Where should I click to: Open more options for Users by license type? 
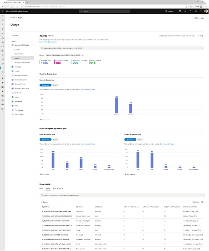(202, 80)
